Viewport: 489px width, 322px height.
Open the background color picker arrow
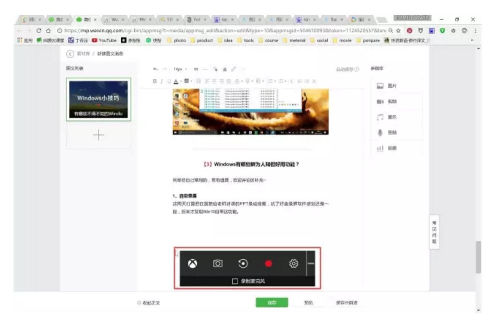pos(191,81)
